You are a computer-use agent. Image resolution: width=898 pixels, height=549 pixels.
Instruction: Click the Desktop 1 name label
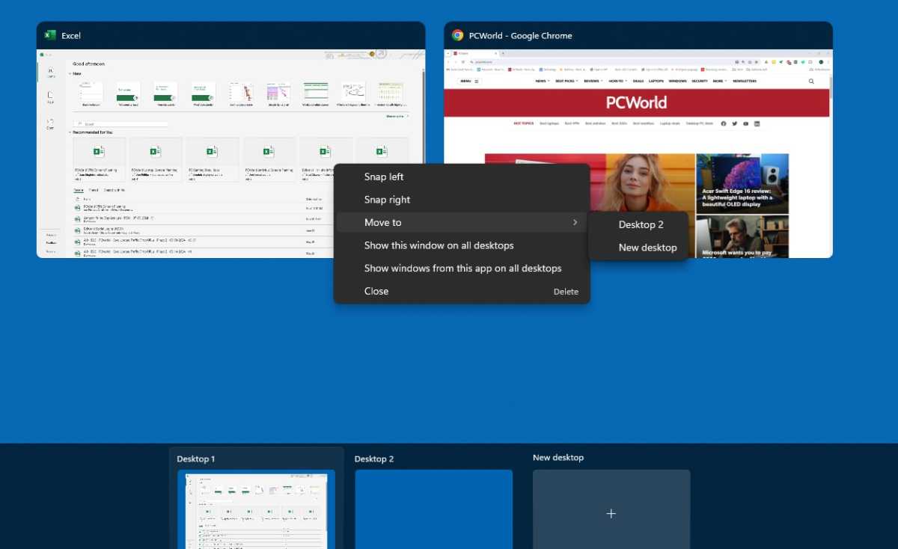(x=196, y=458)
